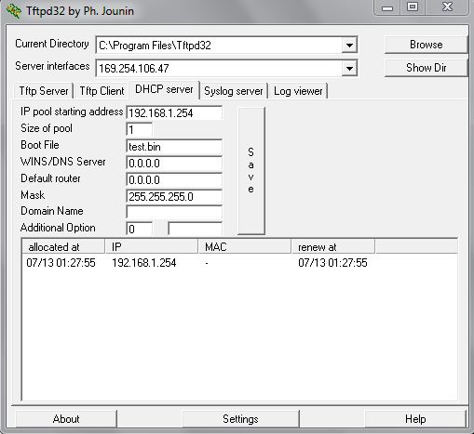
Task: Maximize the Tftpd32 window
Action: pos(413,7)
